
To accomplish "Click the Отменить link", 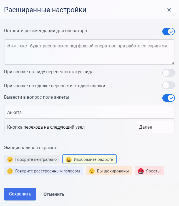I will click(x=54, y=194).
